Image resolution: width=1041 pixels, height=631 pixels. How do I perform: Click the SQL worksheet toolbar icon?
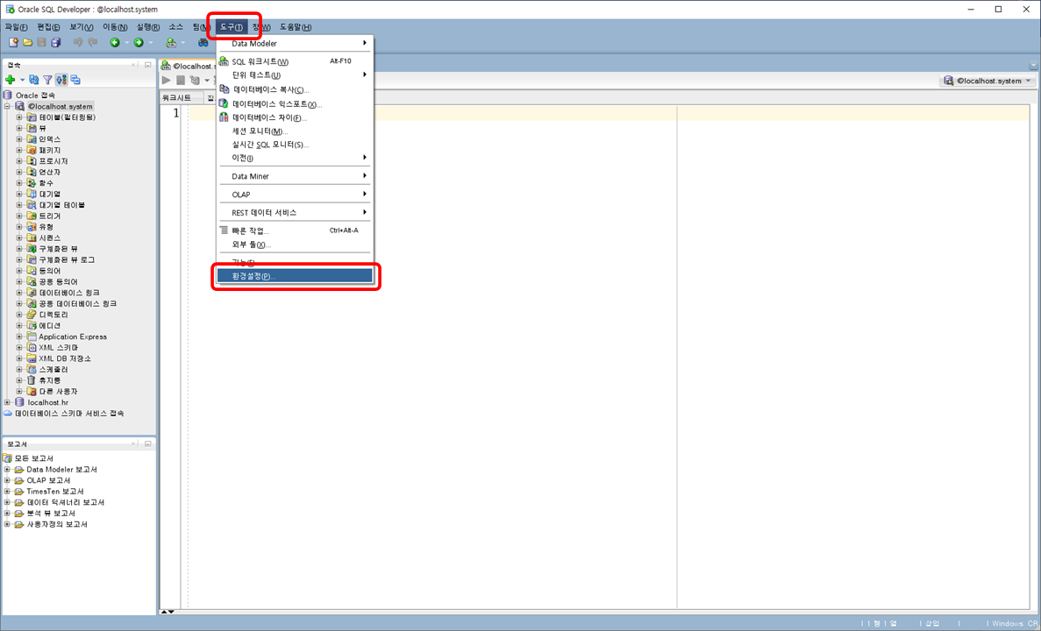tap(171, 42)
